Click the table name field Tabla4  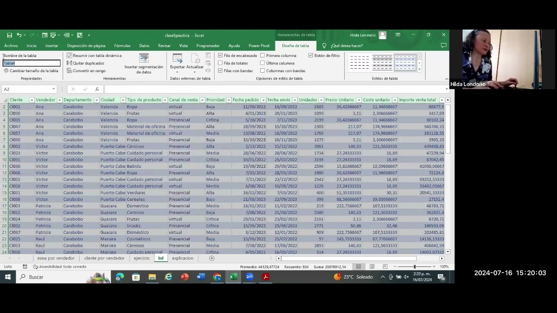(x=31, y=63)
